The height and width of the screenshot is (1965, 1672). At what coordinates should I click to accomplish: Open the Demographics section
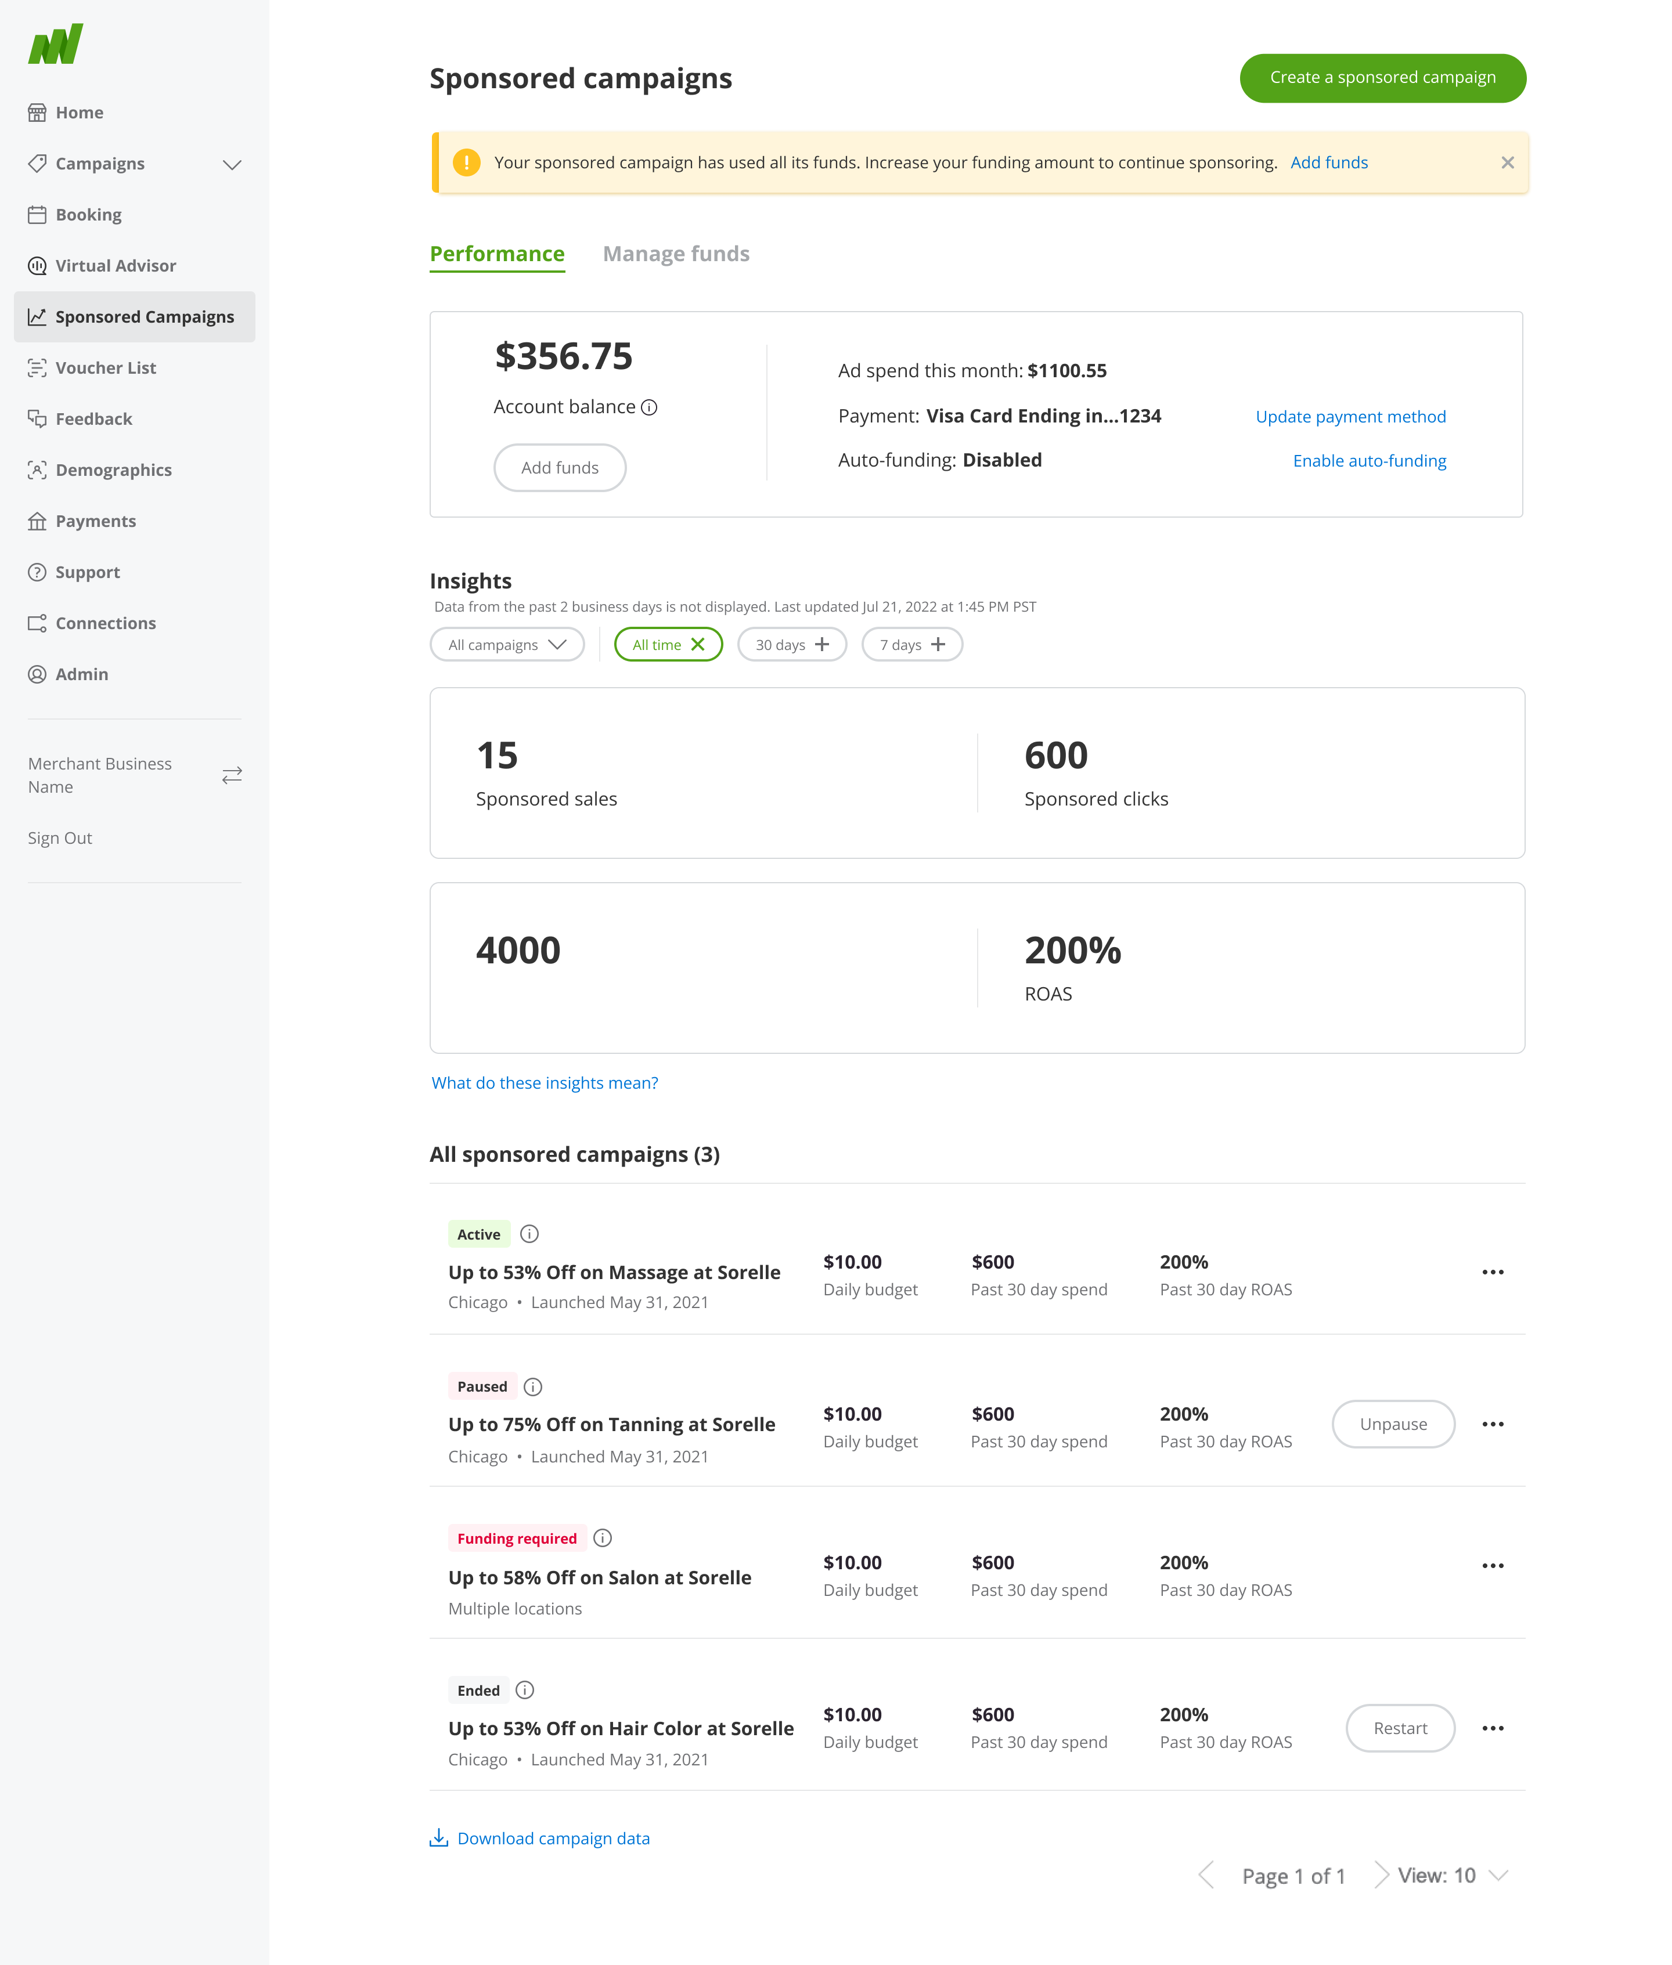click(x=113, y=469)
